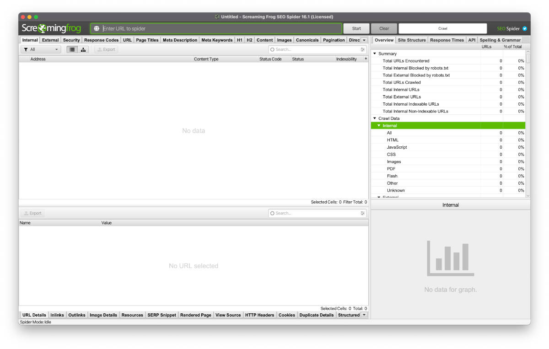Open the Cookies tab
This screenshot has width=549, height=349.
287,315
